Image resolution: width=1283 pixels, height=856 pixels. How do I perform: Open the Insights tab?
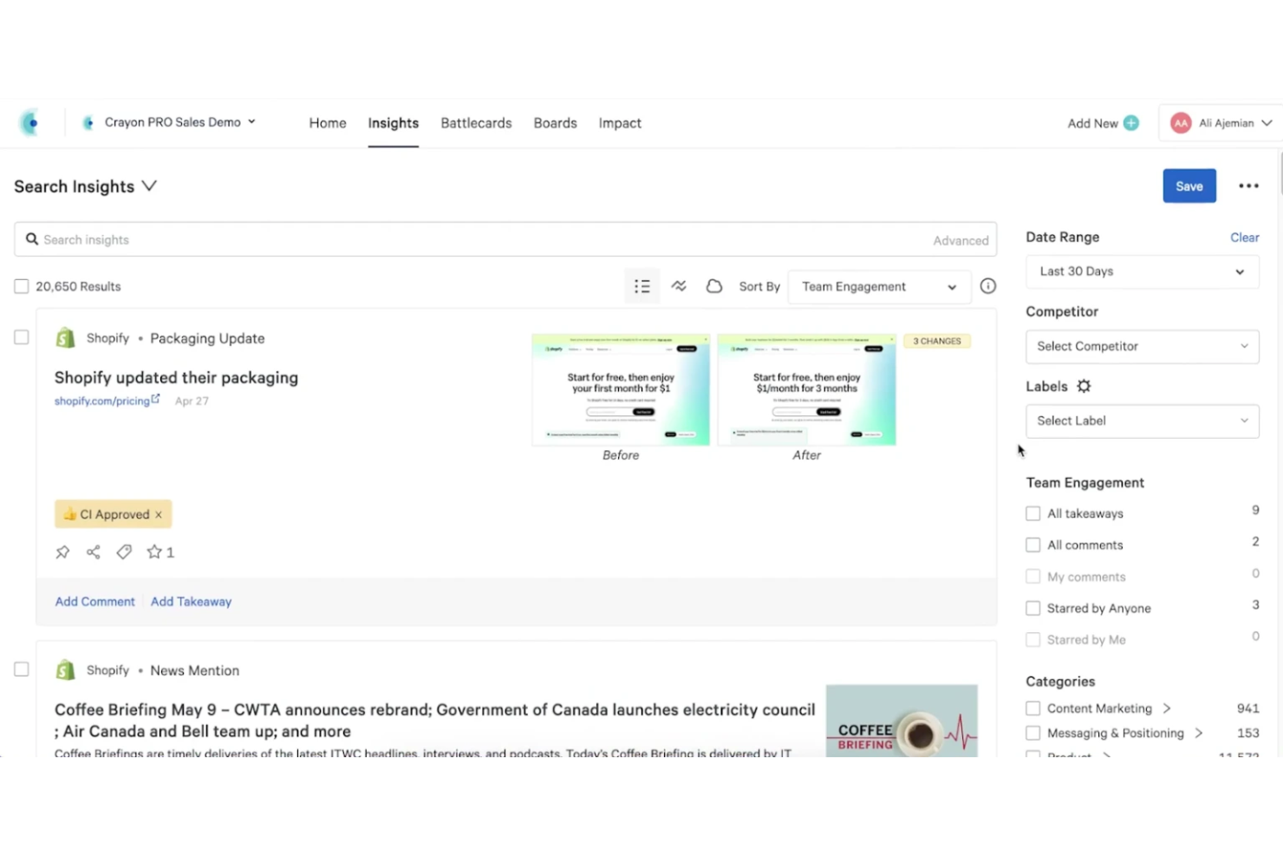(394, 123)
